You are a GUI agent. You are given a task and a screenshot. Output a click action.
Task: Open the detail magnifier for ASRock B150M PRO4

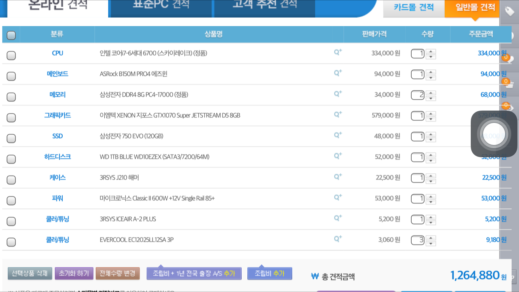pos(338,73)
